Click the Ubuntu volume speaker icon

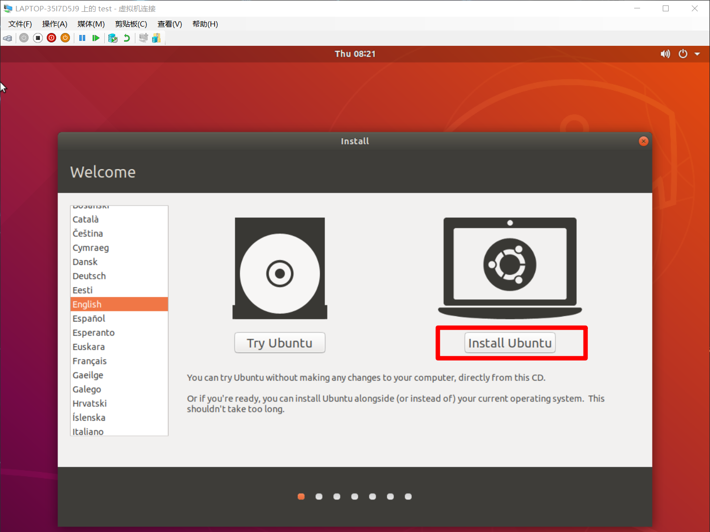click(x=665, y=54)
